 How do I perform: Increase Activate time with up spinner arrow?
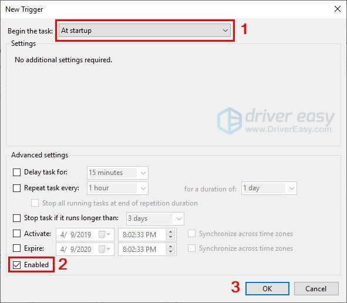coord(170,232)
